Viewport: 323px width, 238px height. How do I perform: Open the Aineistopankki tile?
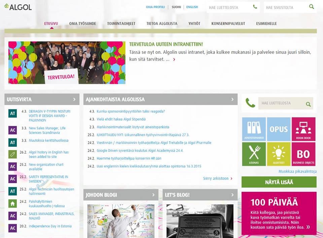pyautogui.click(x=254, y=129)
